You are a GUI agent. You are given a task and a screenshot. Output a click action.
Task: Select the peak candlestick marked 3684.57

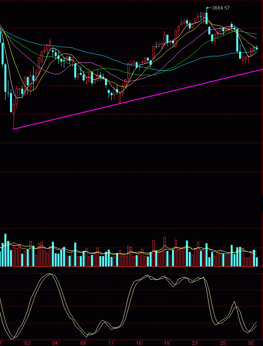coord(207,16)
